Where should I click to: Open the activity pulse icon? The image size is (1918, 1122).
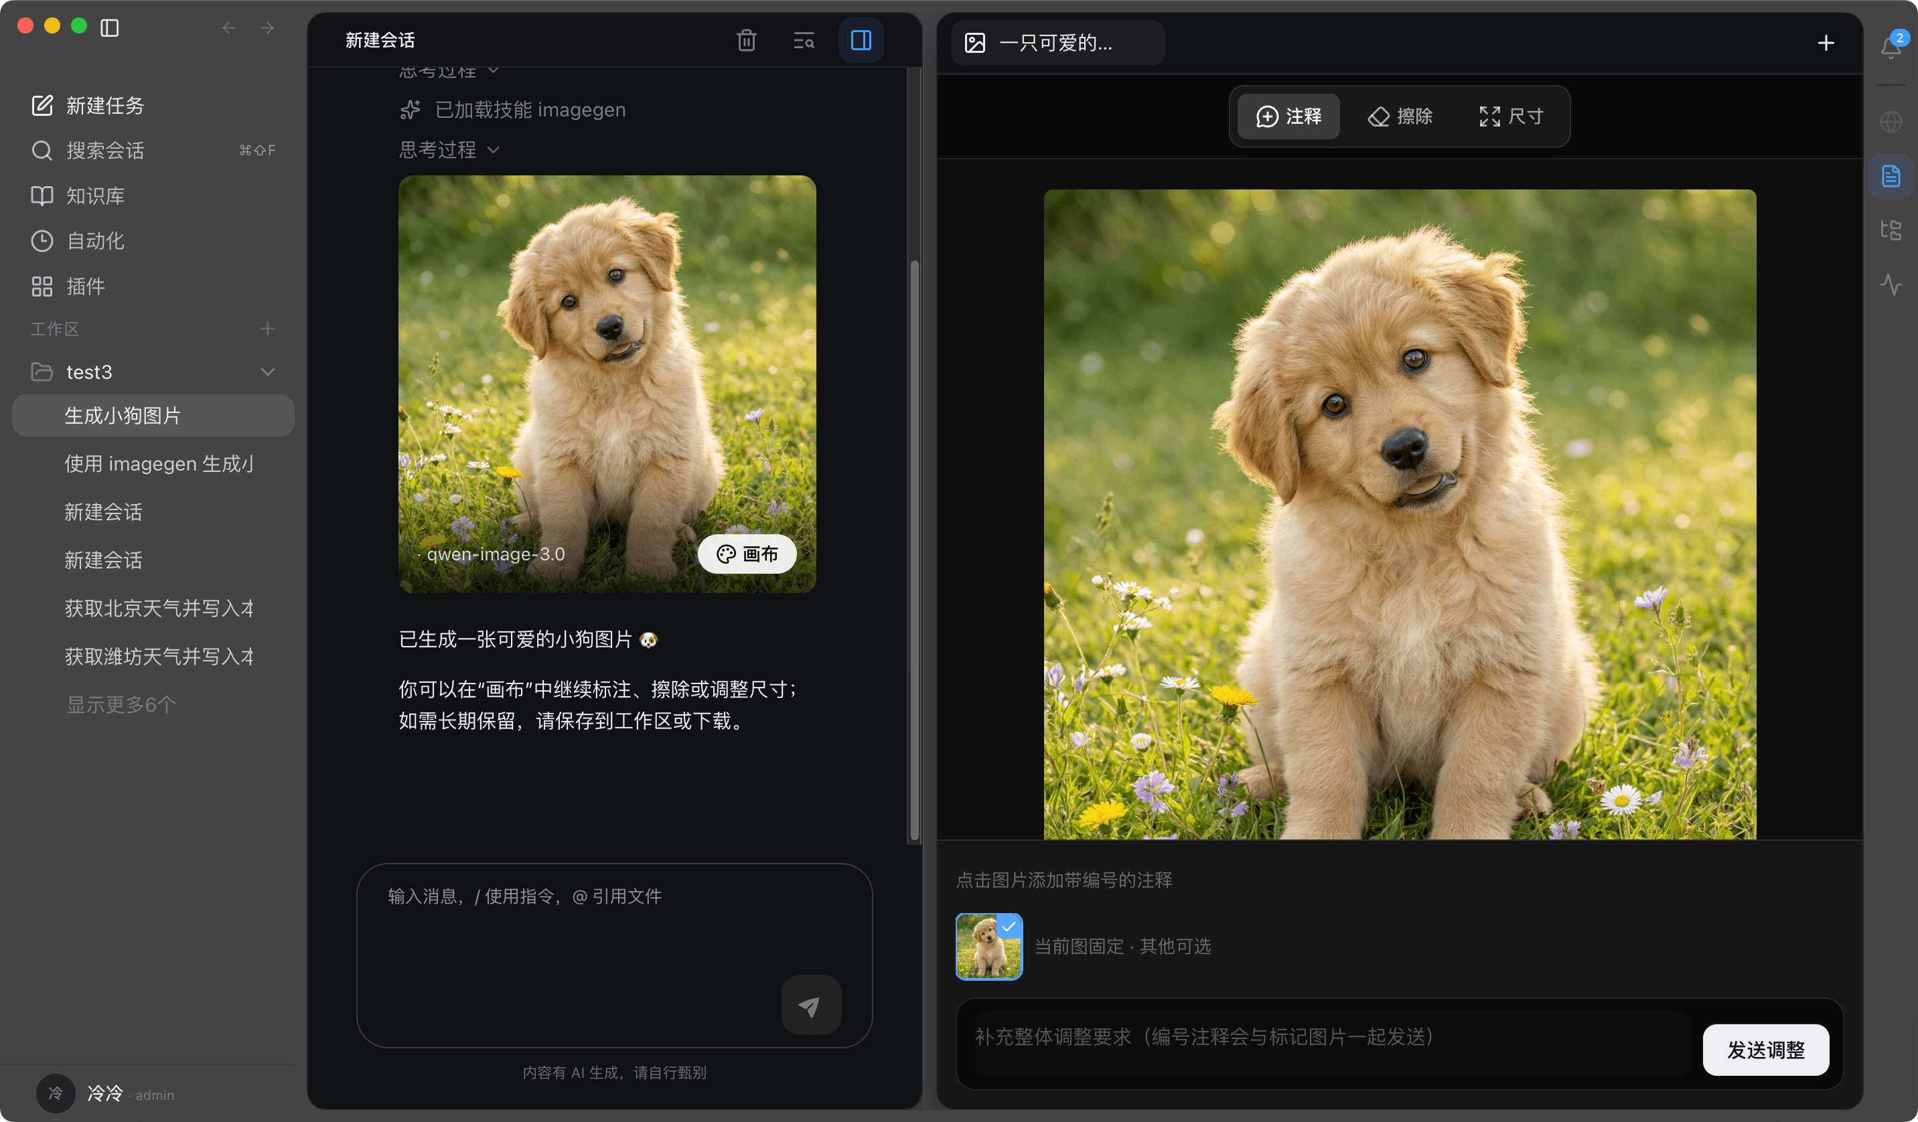[1891, 285]
